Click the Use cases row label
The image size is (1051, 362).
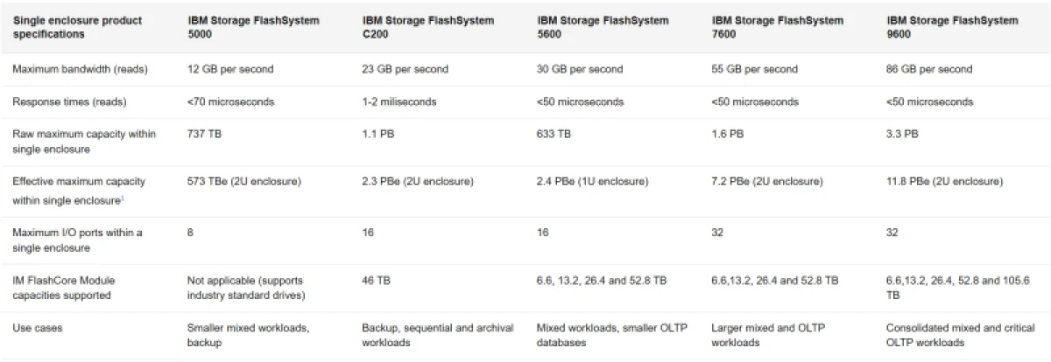click(38, 328)
